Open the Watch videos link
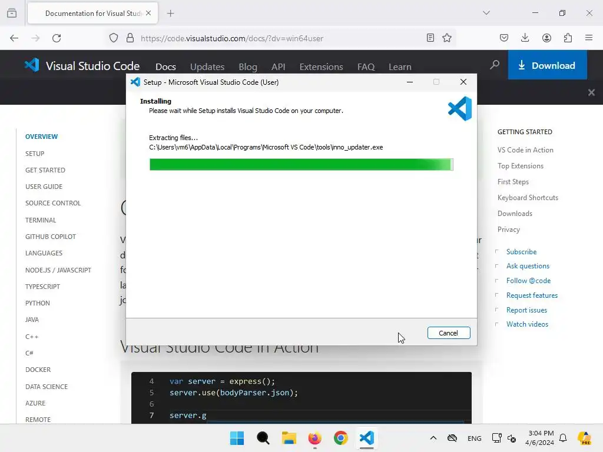Screen dimensions: 603x452 click(527, 324)
